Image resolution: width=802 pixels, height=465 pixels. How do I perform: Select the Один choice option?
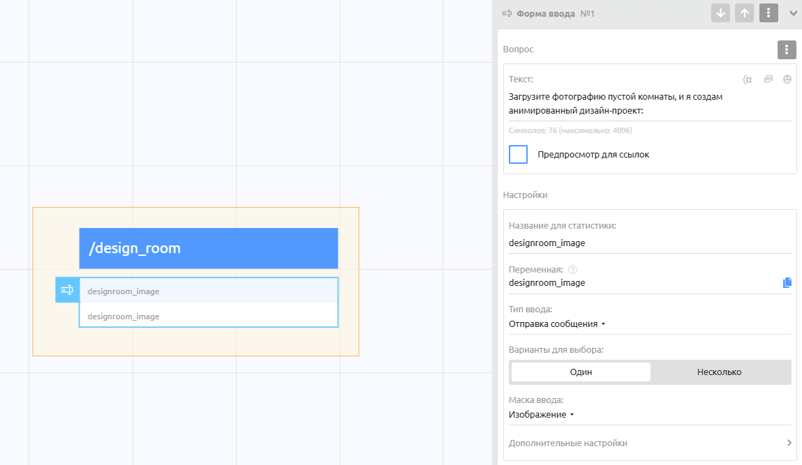point(581,372)
